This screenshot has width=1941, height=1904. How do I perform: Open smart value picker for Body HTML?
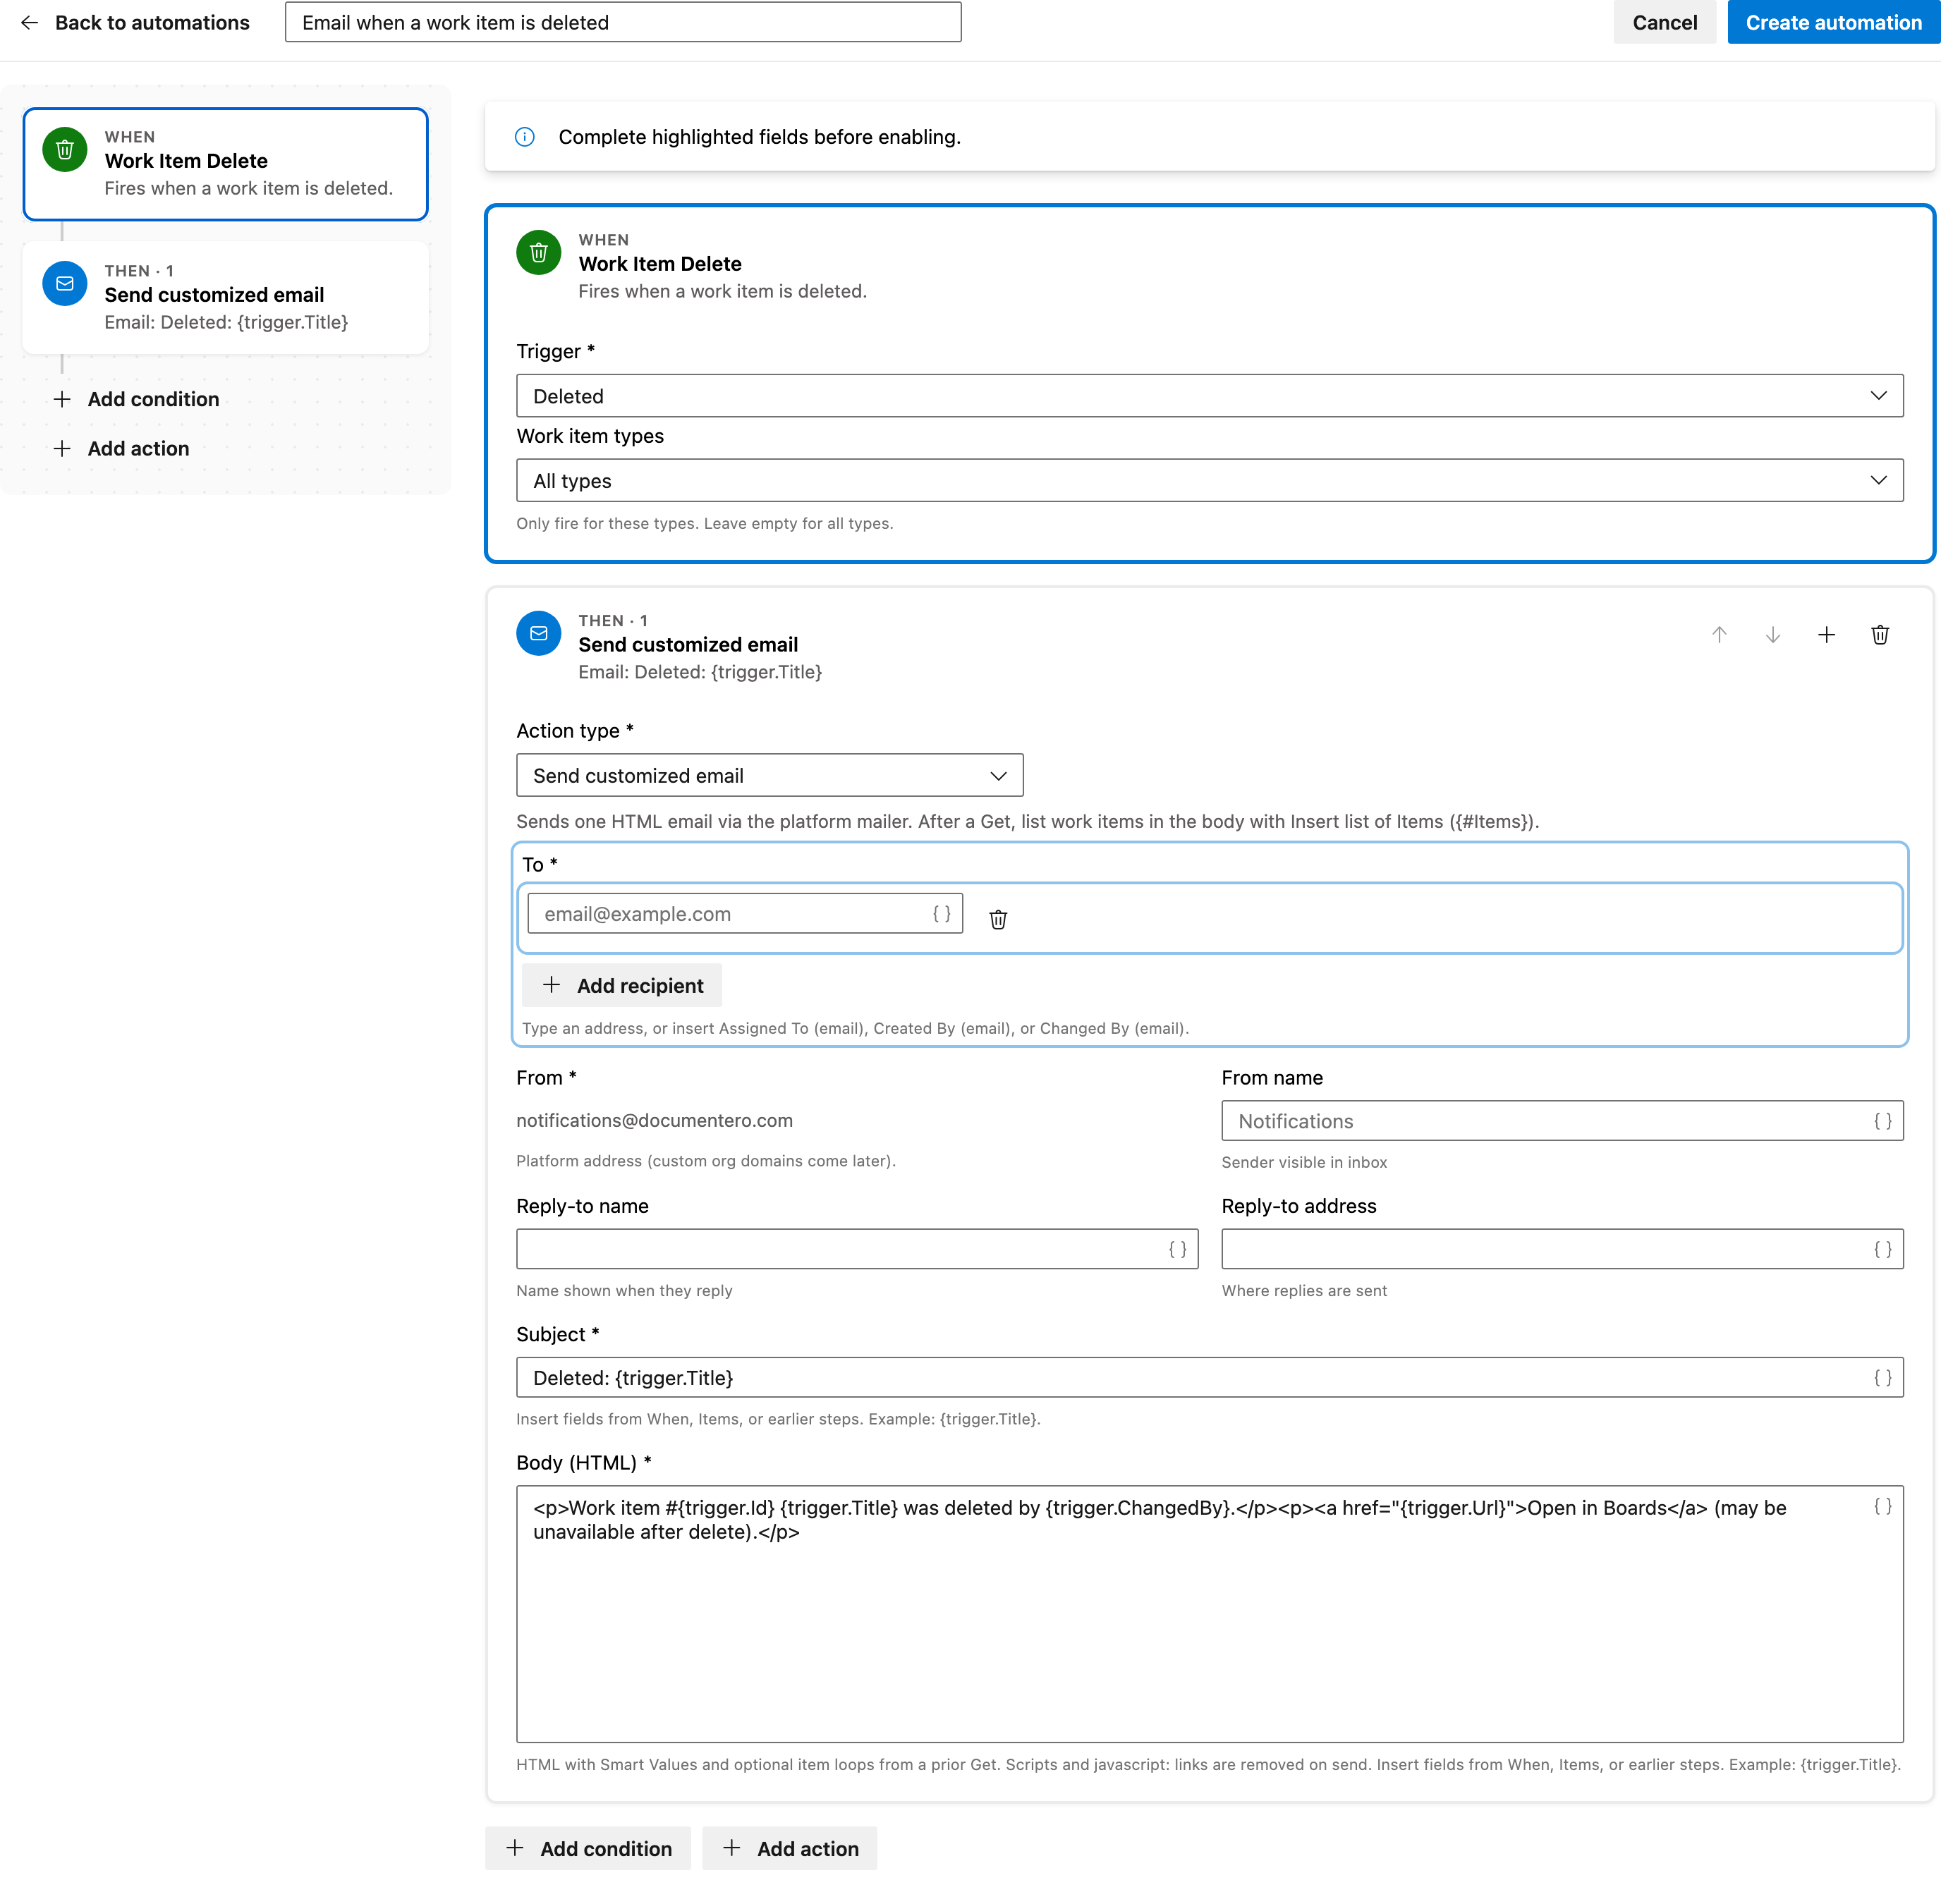pyautogui.click(x=1883, y=1506)
